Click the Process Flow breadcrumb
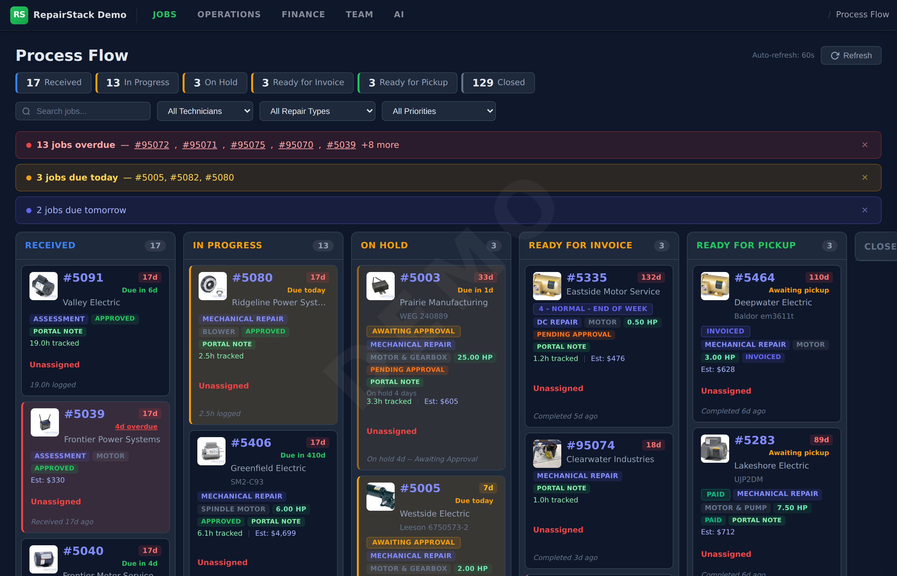 (x=862, y=15)
